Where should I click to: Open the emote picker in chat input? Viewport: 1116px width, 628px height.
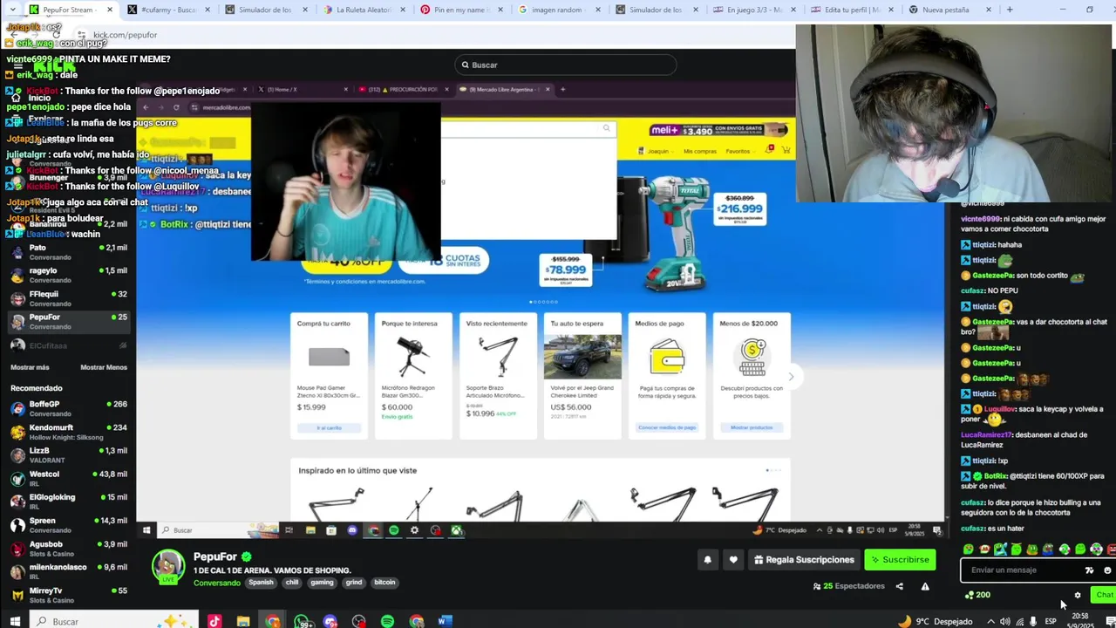click(x=1107, y=570)
